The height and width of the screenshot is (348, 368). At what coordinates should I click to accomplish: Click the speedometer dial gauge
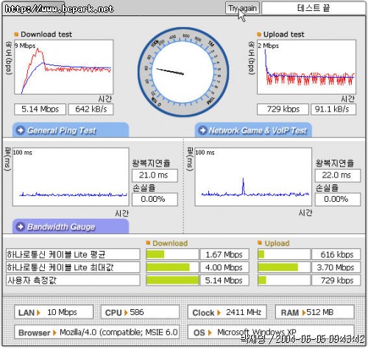coord(183,72)
